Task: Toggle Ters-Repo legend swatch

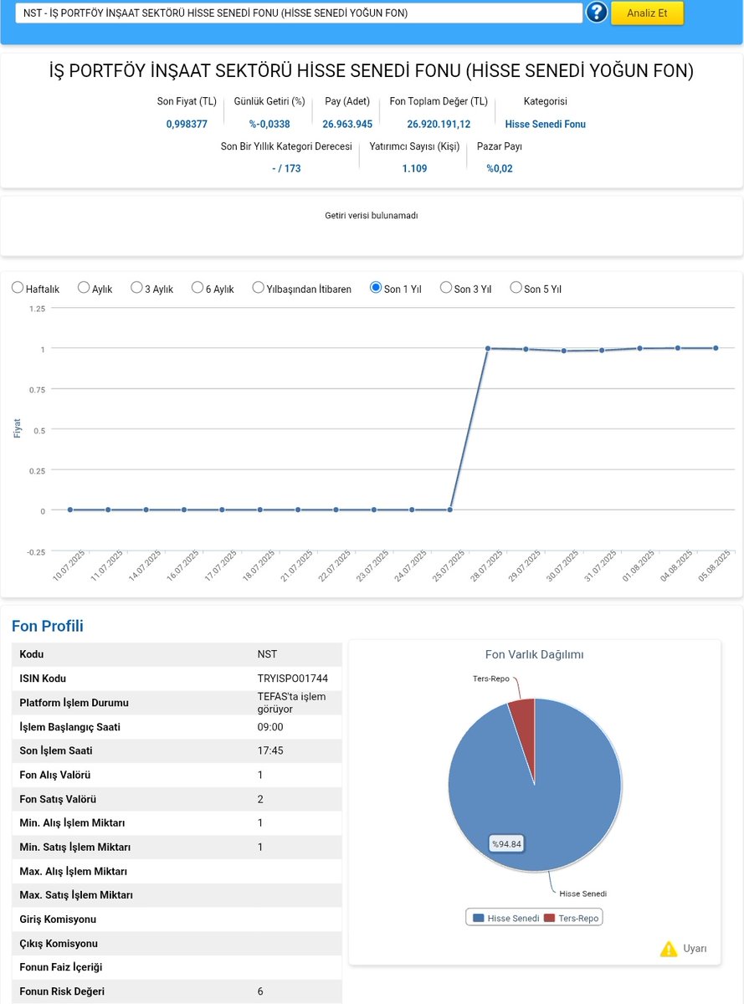Action: tap(549, 918)
